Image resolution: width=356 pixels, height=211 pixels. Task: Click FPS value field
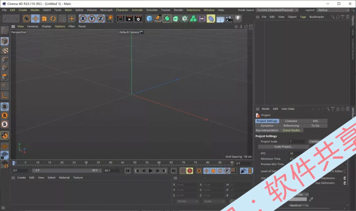pyautogui.click(x=298, y=153)
